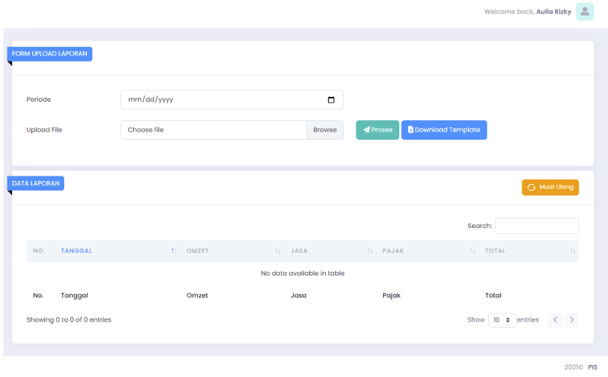The width and height of the screenshot is (608, 377).
Task: Click the Download Template button
Action: (444, 130)
